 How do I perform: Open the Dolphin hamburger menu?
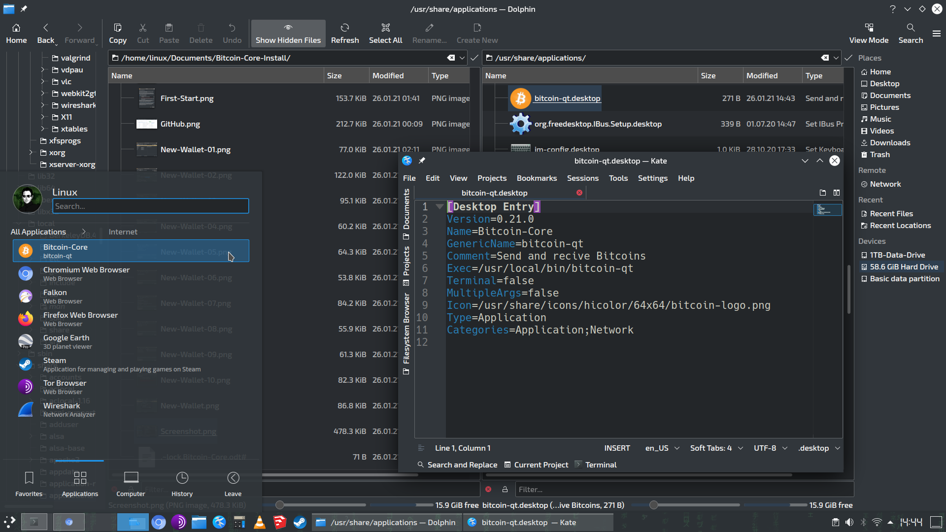pos(936,33)
